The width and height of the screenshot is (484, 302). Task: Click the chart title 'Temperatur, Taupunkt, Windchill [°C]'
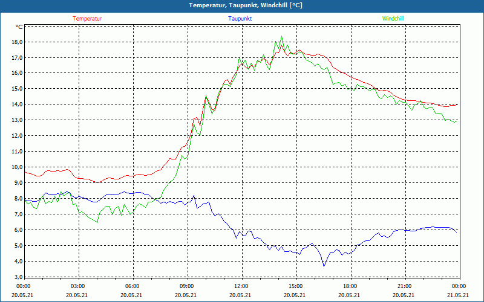246,5
